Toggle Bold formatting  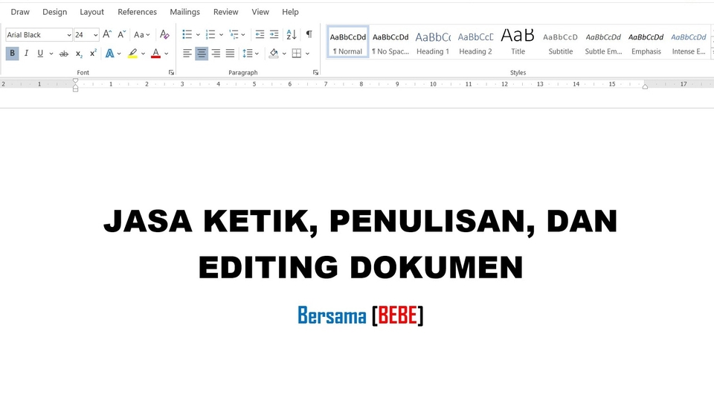click(x=13, y=54)
